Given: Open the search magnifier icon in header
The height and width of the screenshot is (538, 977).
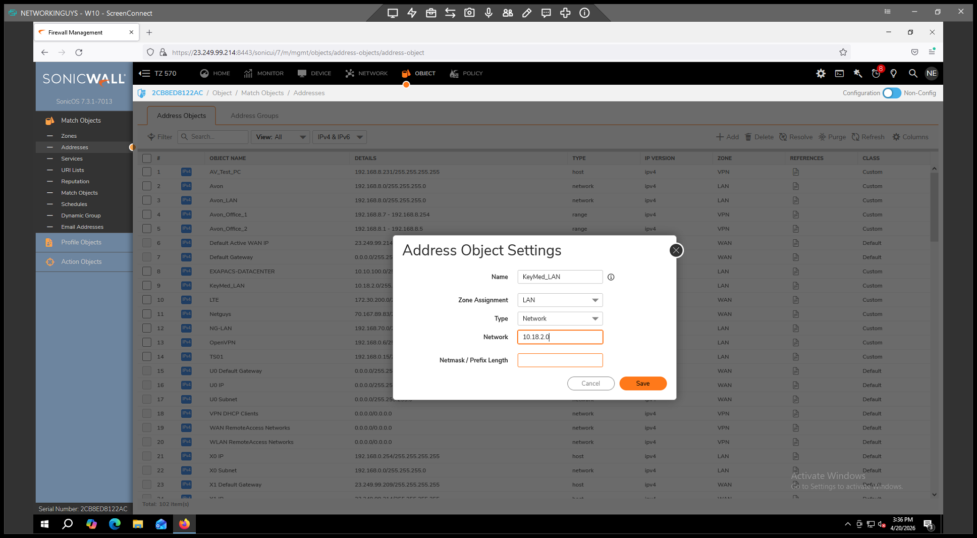Looking at the screenshot, I should 912,74.
